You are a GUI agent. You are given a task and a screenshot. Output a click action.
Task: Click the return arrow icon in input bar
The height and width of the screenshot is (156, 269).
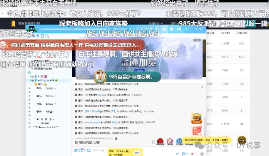tap(177, 154)
